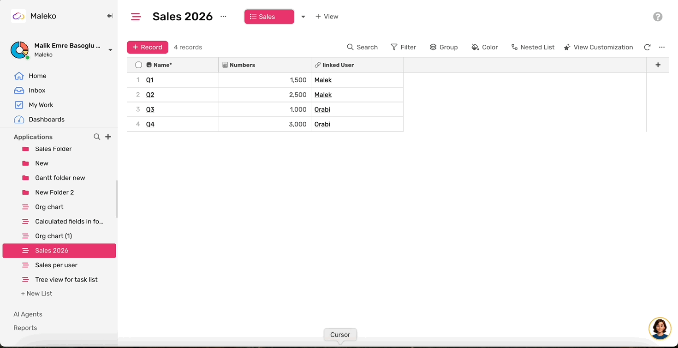Select Sales 2026 list in sidebar

[x=59, y=251]
